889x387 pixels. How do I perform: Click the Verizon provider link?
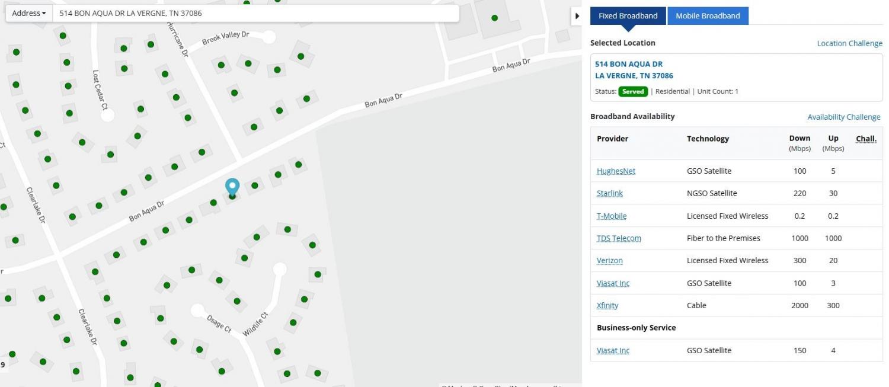click(x=610, y=261)
